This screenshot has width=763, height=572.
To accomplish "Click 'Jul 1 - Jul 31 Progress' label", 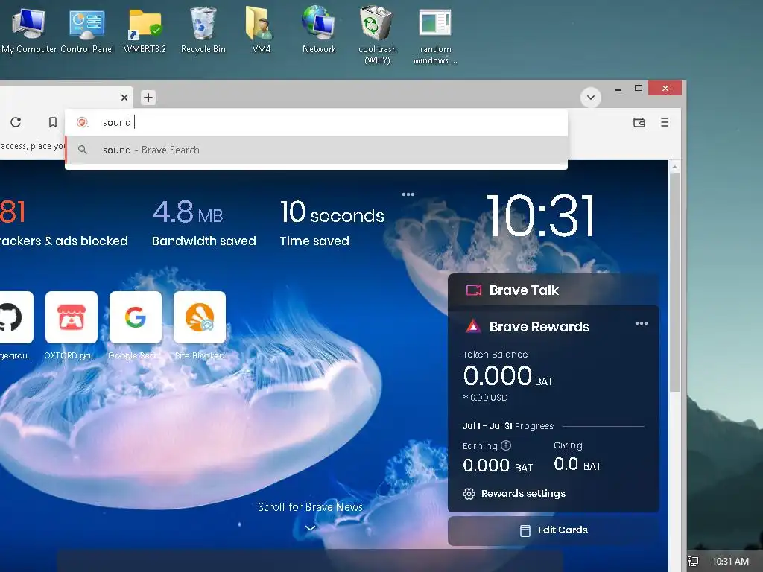I will coord(507,426).
